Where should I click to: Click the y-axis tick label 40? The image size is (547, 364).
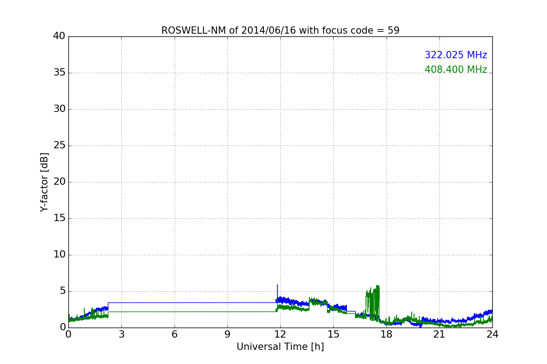tap(59, 36)
